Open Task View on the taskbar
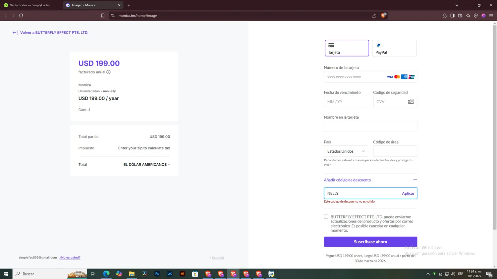497x279 pixels. point(93,274)
